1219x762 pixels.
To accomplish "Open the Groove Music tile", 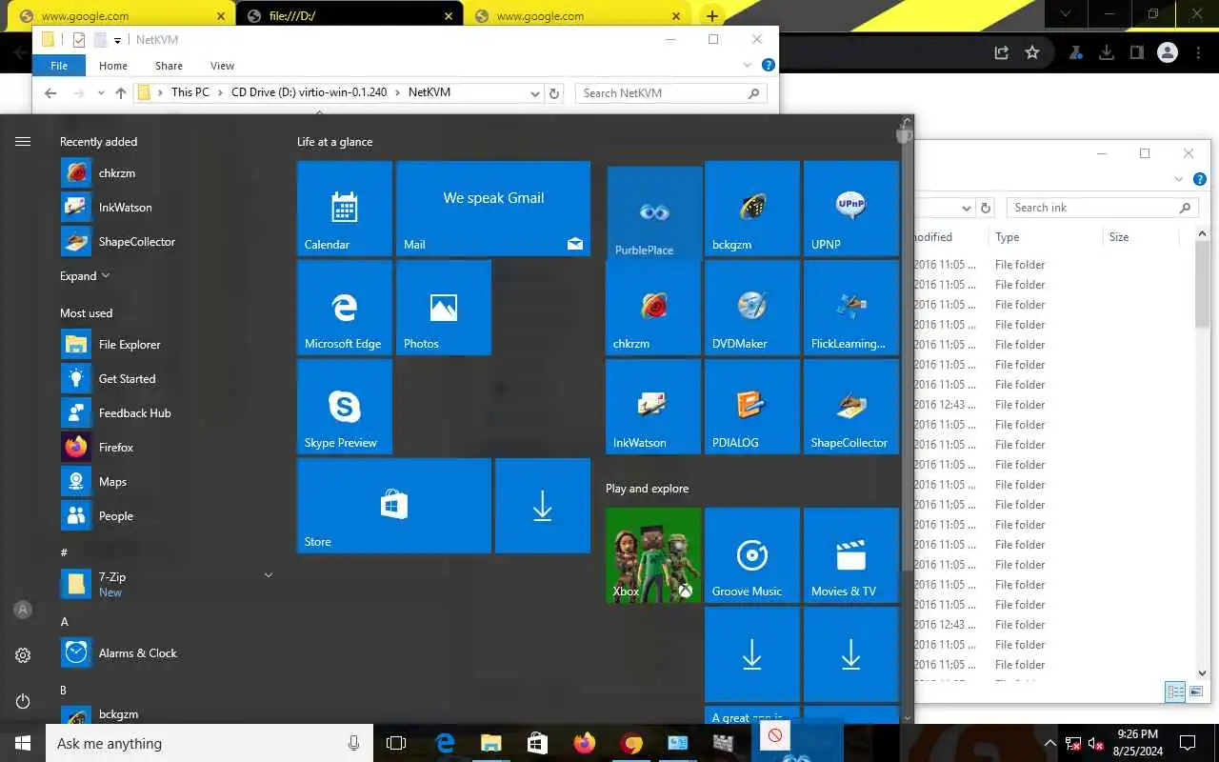I will pyautogui.click(x=752, y=555).
